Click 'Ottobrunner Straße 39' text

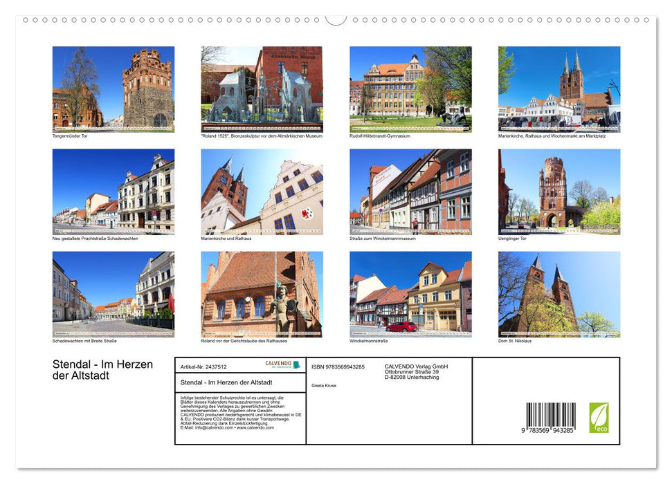tap(411, 372)
